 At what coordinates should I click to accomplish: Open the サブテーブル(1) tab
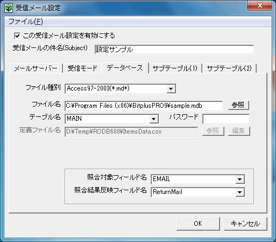pyautogui.click(x=175, y=68)
